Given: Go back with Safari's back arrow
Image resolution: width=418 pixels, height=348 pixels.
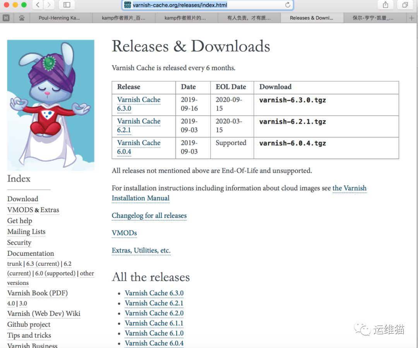Looking at the screenshot, I should [38, 5].
